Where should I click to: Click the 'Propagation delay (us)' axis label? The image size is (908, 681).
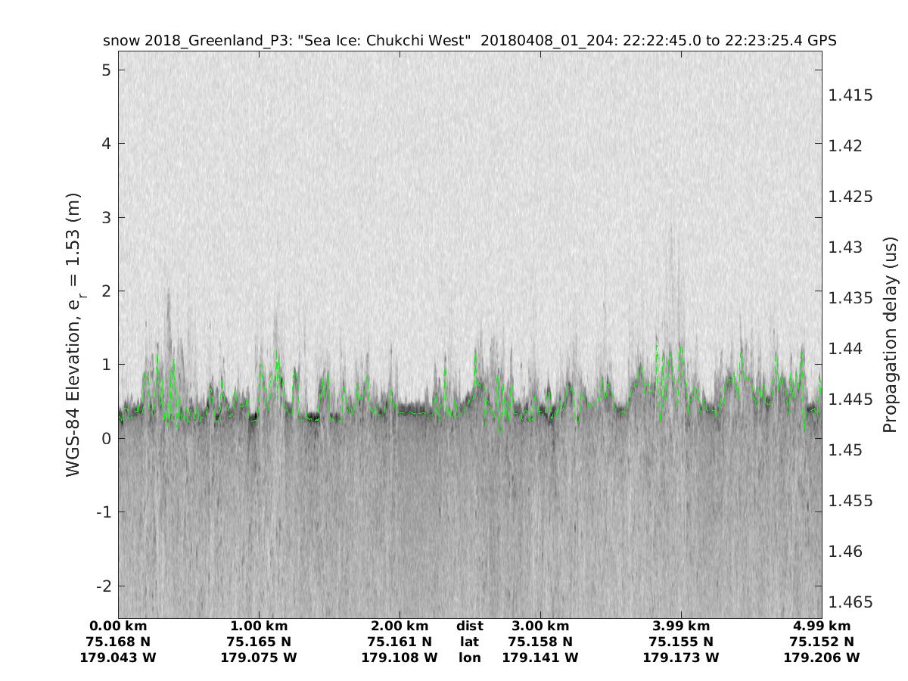(x=889, y=335)
